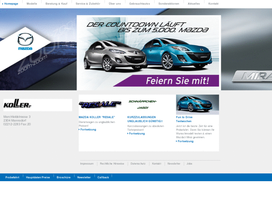Screen dimensions: 272x204
Task: Click the blue Mazda3 thumbnail image
Action: tap(198, 104)
